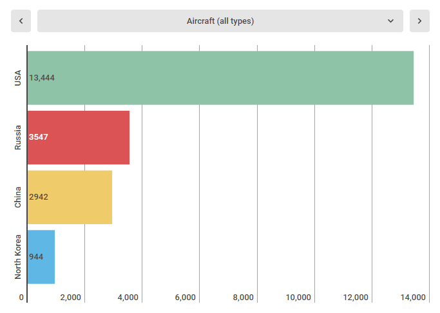Click the 0 axis tick label

click(21, 298)
